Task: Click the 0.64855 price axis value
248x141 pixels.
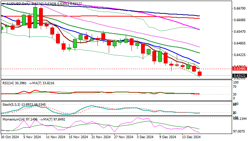Action: point(239,43)
